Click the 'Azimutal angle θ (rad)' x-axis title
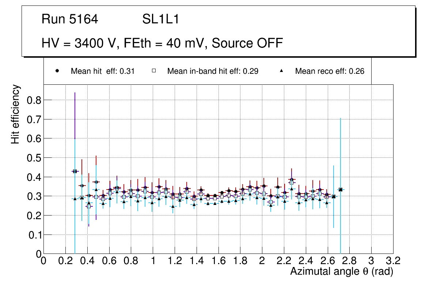 341,271
